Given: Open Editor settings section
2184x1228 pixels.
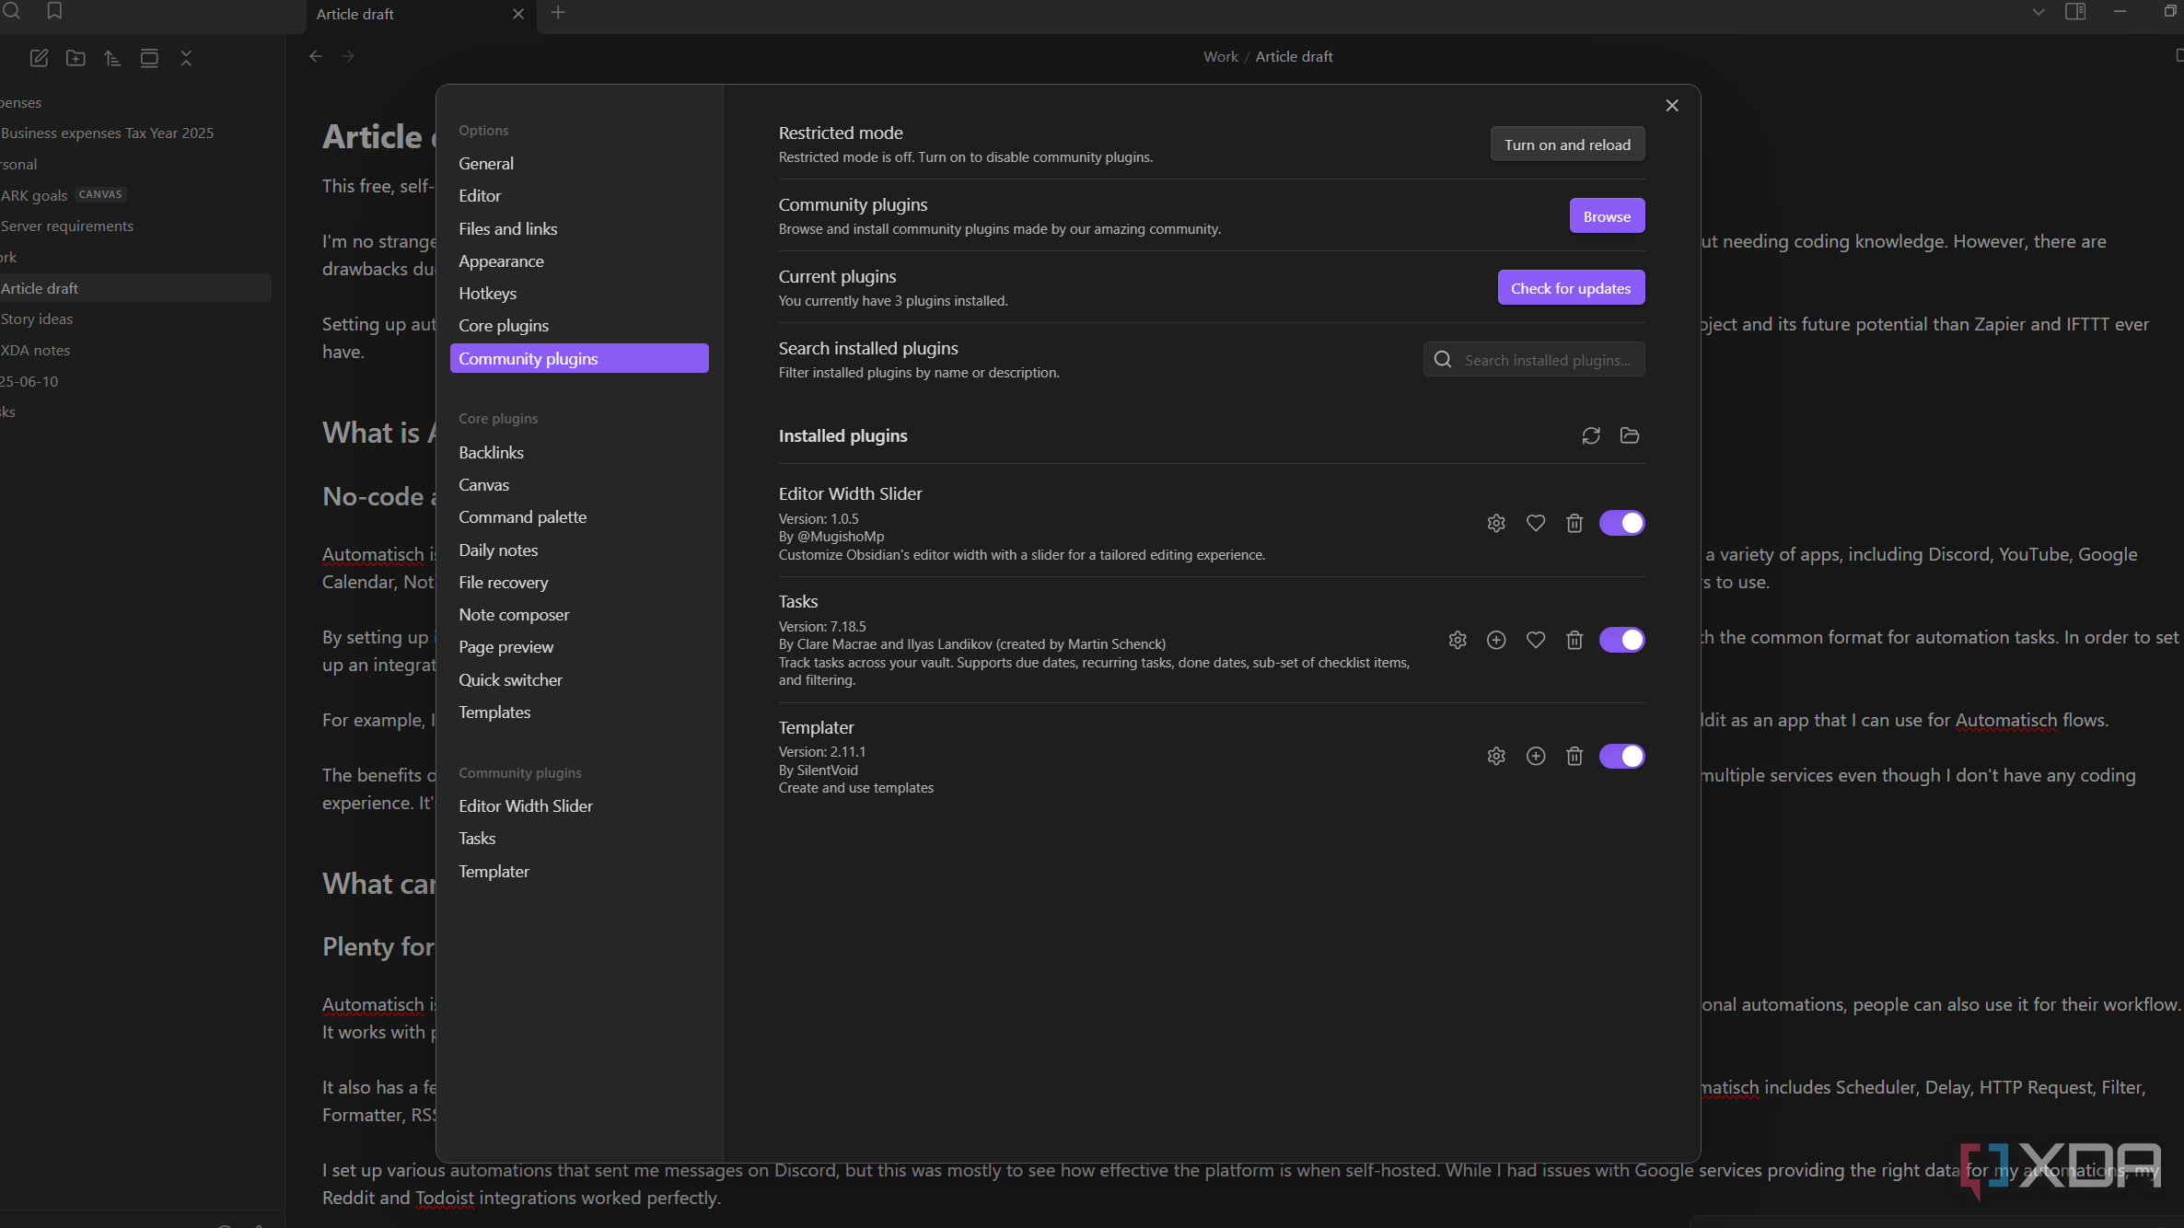Looking at the screenshot, I should click(579, 196).
